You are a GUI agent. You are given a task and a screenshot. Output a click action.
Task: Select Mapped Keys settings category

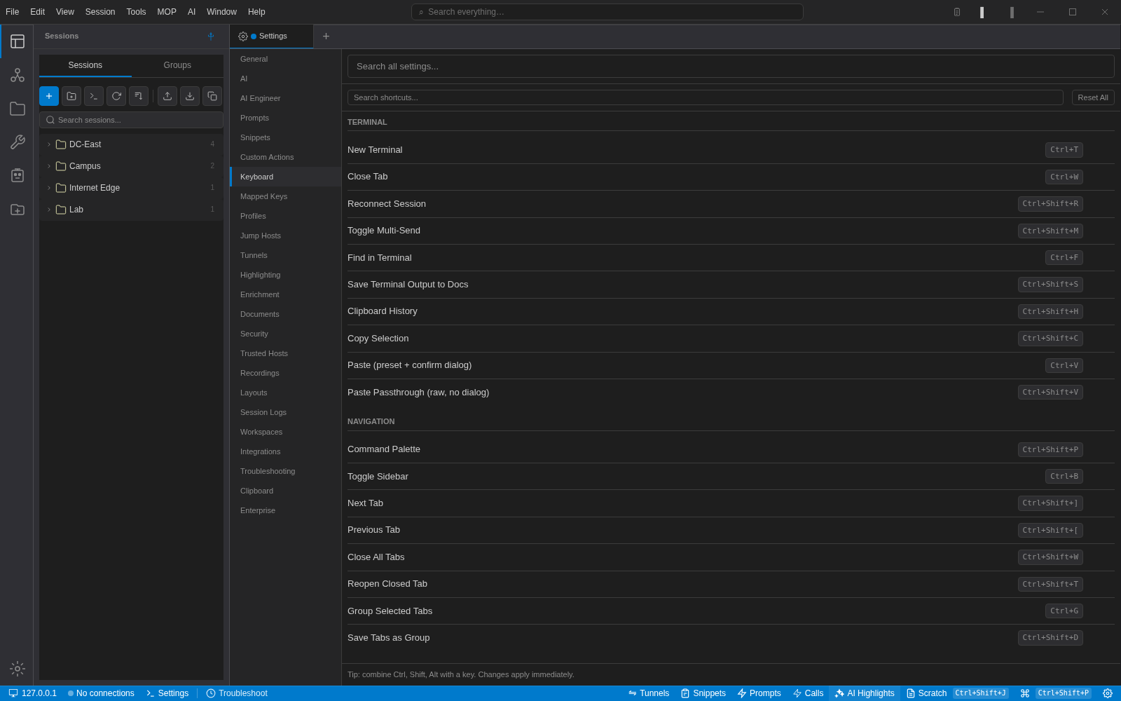click(286, 196)
